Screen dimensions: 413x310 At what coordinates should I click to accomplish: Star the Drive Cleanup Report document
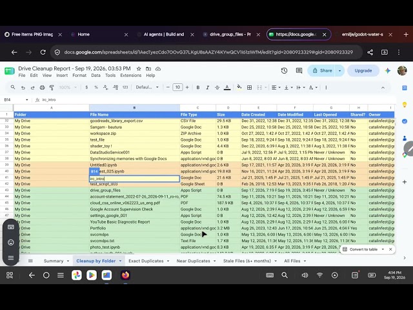click(x=139, y=69)
